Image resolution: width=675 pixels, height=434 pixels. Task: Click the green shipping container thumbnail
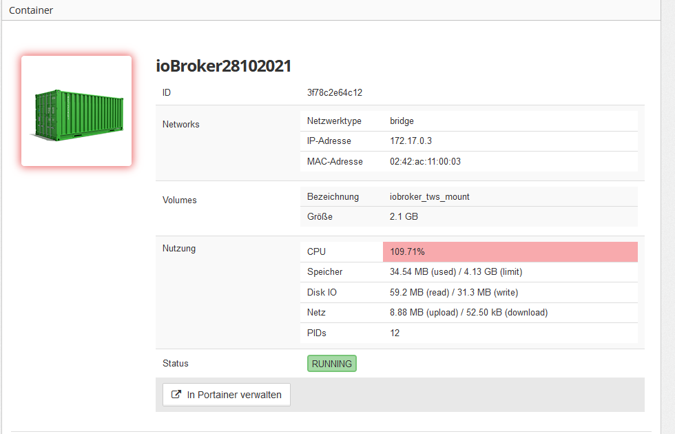(76, 111)
